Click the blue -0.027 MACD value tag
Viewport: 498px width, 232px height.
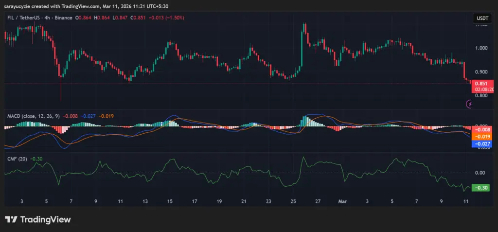coord(482,143)
